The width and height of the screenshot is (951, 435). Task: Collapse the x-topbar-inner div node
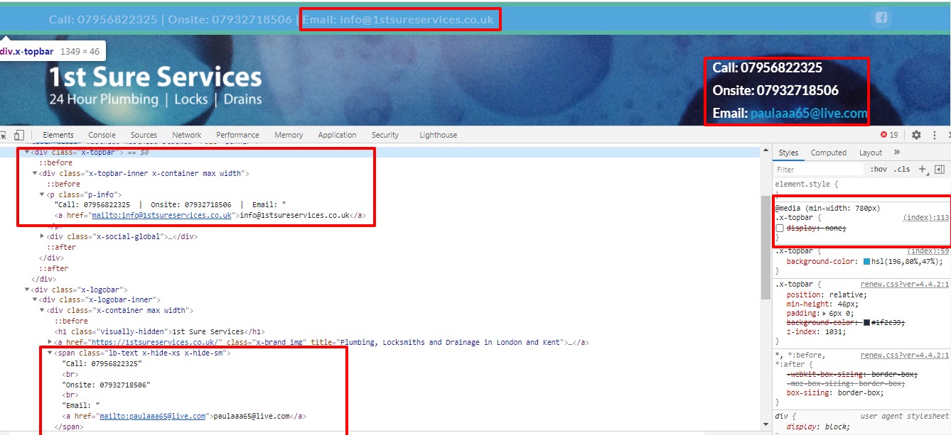(x=35, y=173)
